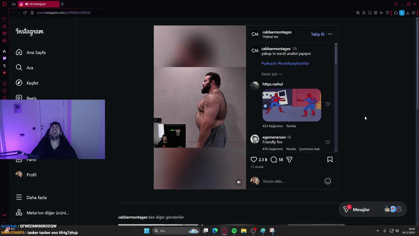The height and width of the screenshot is (236, 419).
Task: Open Spotify from the taskbar
Action: [x=234, y=231]
